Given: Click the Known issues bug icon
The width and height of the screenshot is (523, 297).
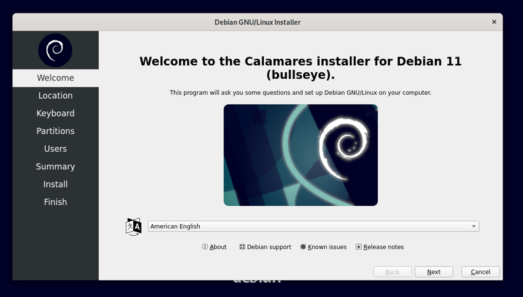Looking at the screenshot, I should click(x=303, y=246).
